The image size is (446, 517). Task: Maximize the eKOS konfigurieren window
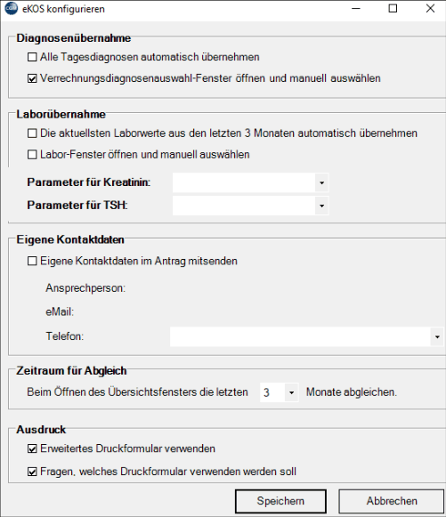point(393,9)
